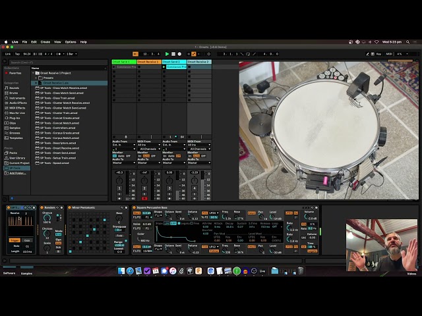Click Trigger button in SP Tools device
Viewport: 422px width, 316px height.
[15, 240]
